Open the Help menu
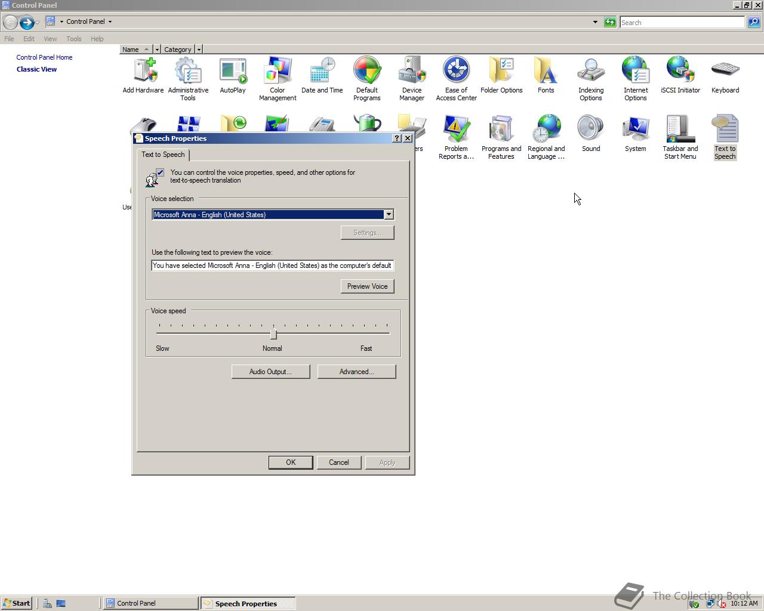The width and height of the screenshot is (764, 611). pyautogui.click(x=97, y=39)
